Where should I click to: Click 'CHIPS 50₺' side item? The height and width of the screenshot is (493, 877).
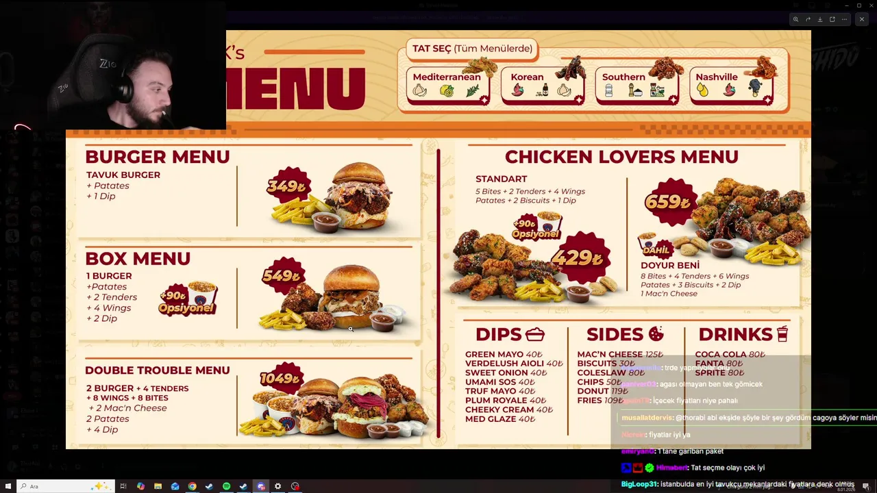[x=600, y=382]
